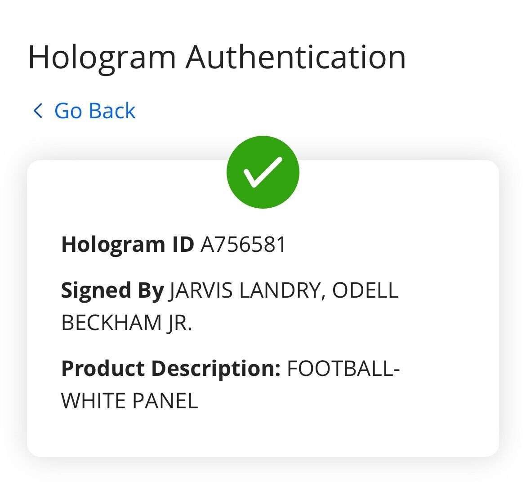
Task: Click the bold Signed By label
Action: (x=112, y=291)
